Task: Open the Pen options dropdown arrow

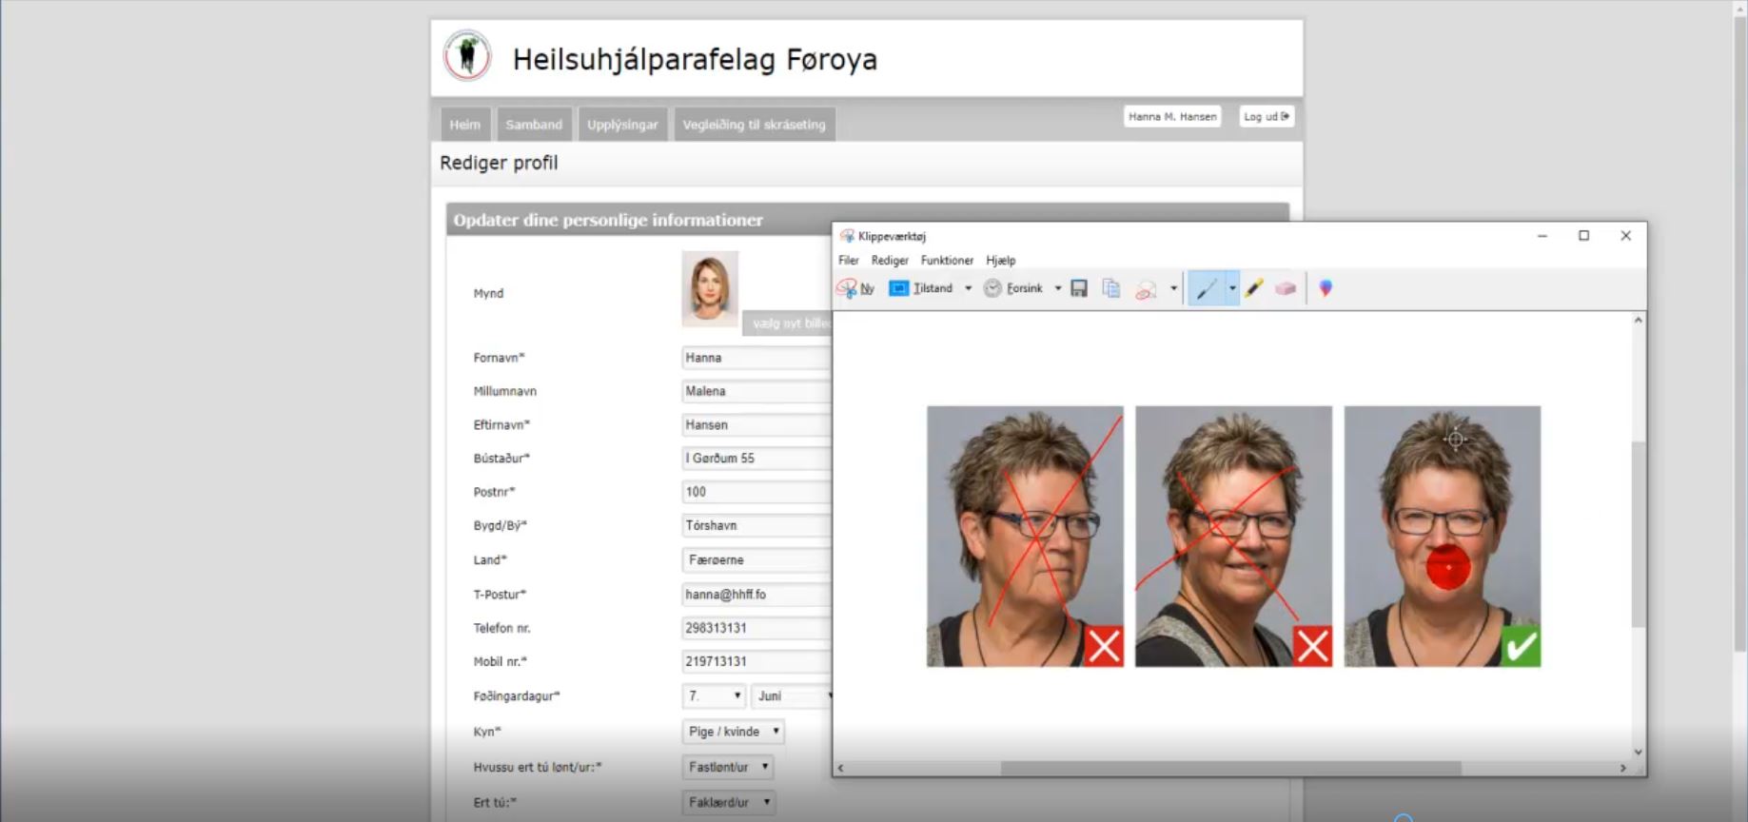Action: click(1232, 288)
